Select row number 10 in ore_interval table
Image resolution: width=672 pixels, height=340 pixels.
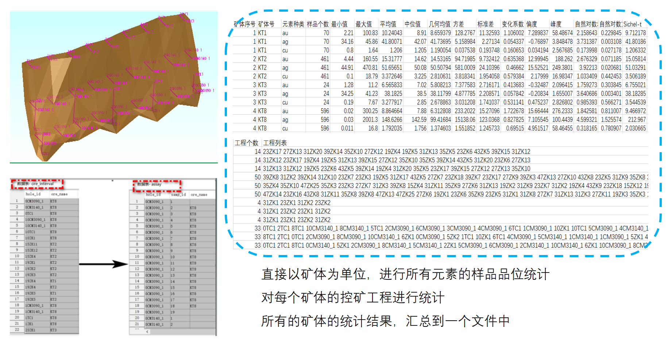(x=17, y=256)
